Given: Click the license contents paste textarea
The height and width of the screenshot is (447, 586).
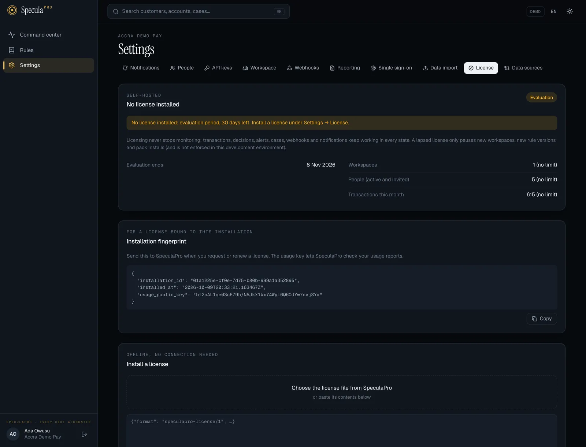Looking at the screenshot, I should (342, 431).
